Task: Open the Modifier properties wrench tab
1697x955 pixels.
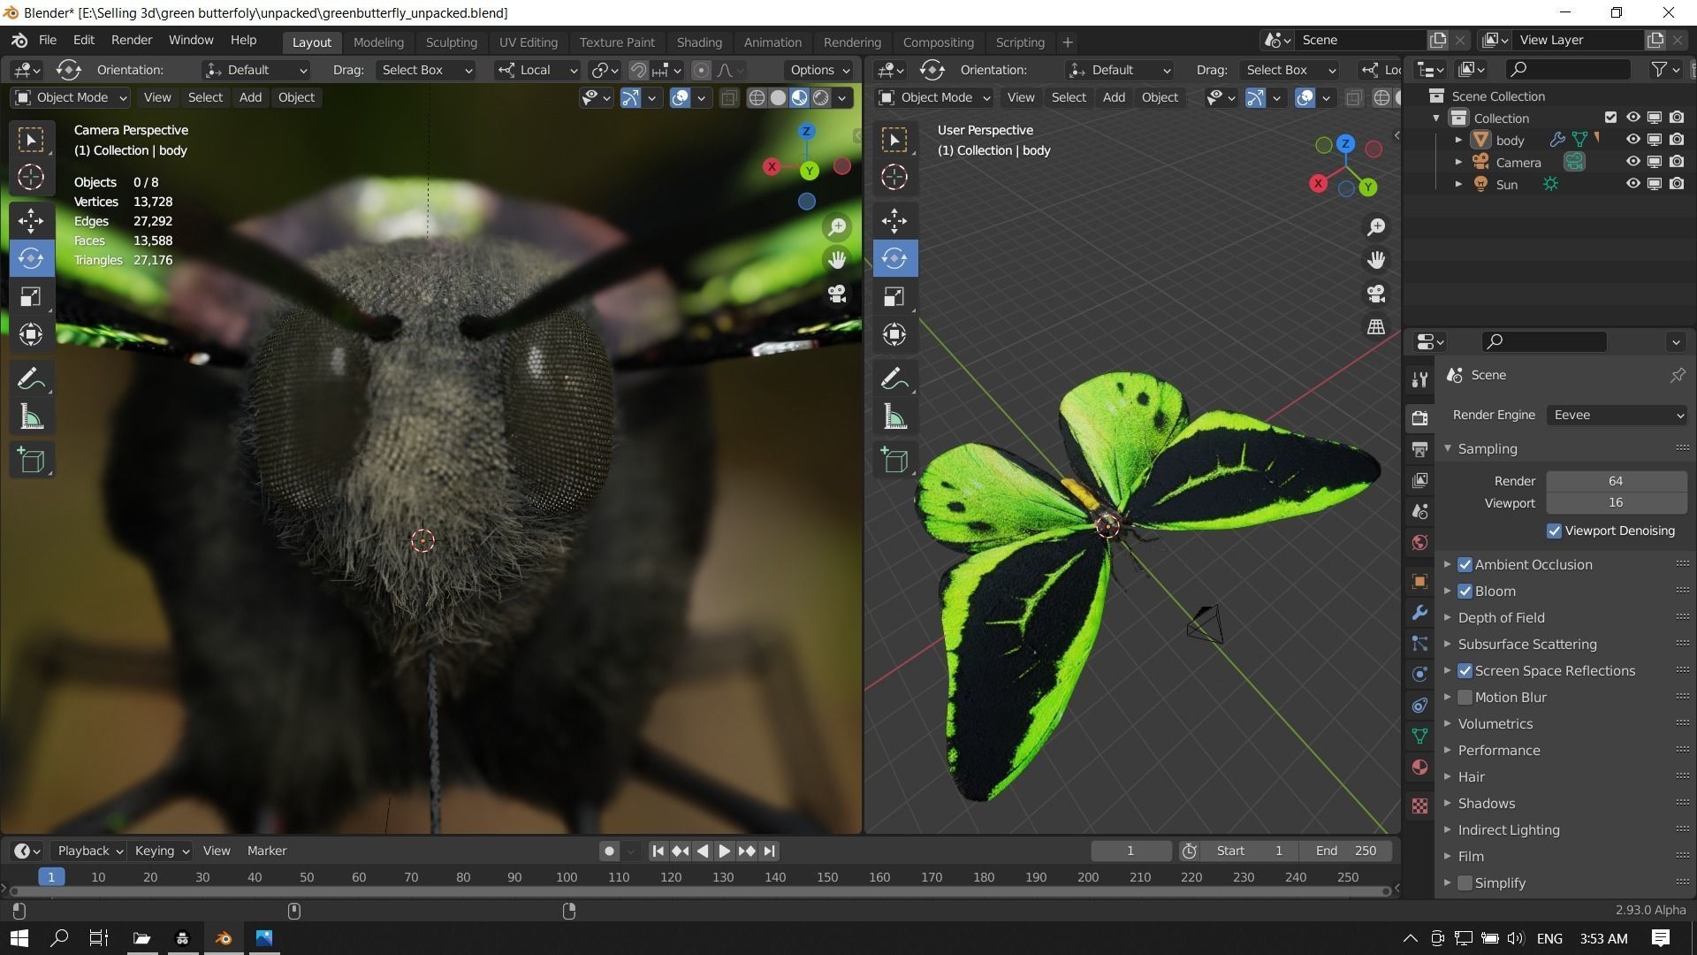Action: (1419, 612)
